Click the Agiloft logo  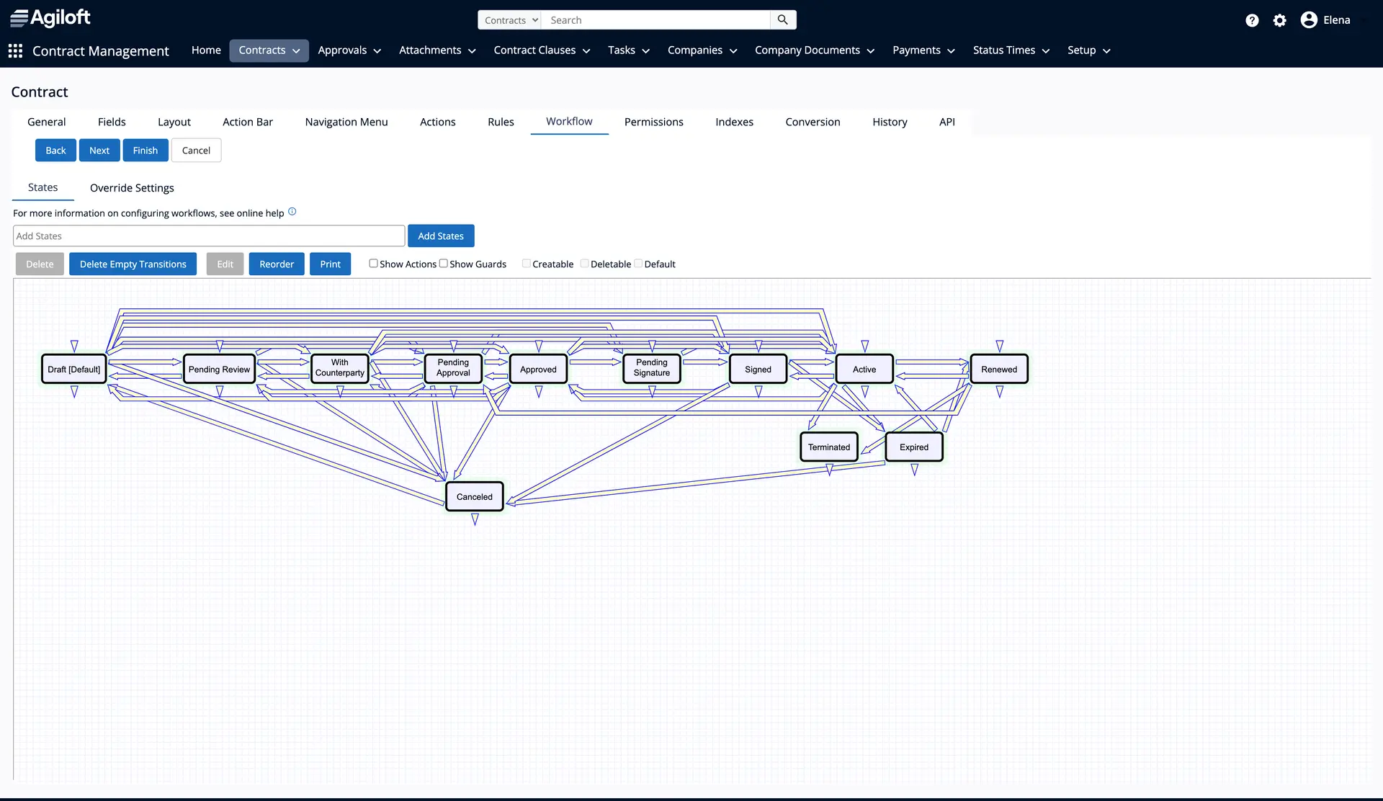point(50,17)
